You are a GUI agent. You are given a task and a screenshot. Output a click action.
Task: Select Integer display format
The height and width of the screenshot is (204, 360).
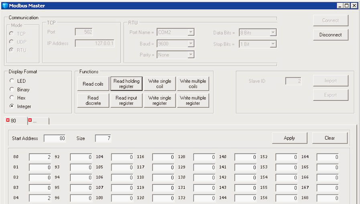click(12, 106)
